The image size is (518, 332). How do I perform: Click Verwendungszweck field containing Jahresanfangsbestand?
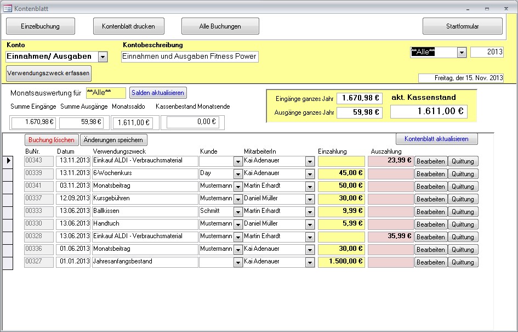click(145, 262)
